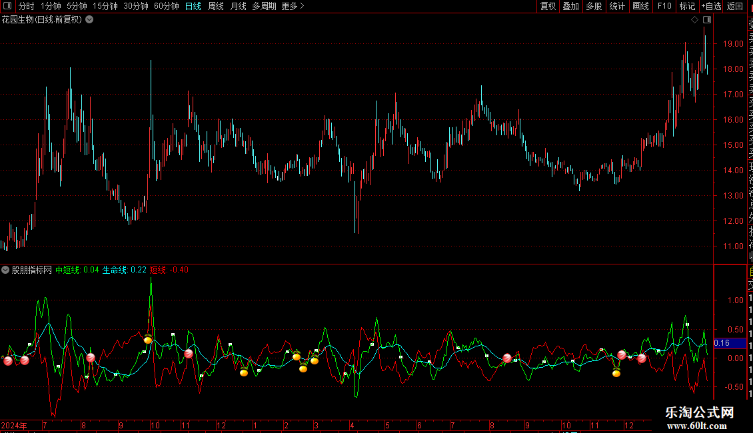Select the 30分钟 period
The height and width of the screenshot is (433, 753).
(x=136, y=6)
